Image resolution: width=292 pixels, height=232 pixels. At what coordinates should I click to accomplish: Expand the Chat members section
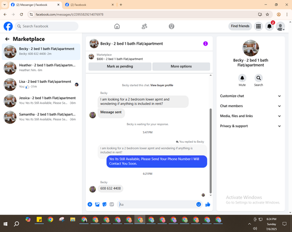point(251,106)
